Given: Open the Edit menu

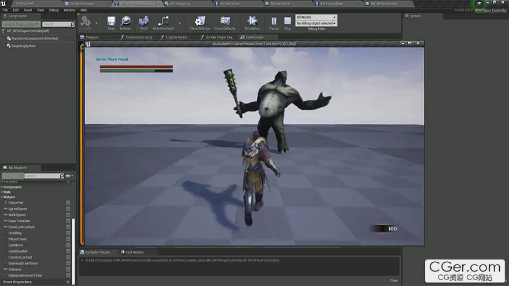Looking at the screenshot, I should click(x=16, y=10).
